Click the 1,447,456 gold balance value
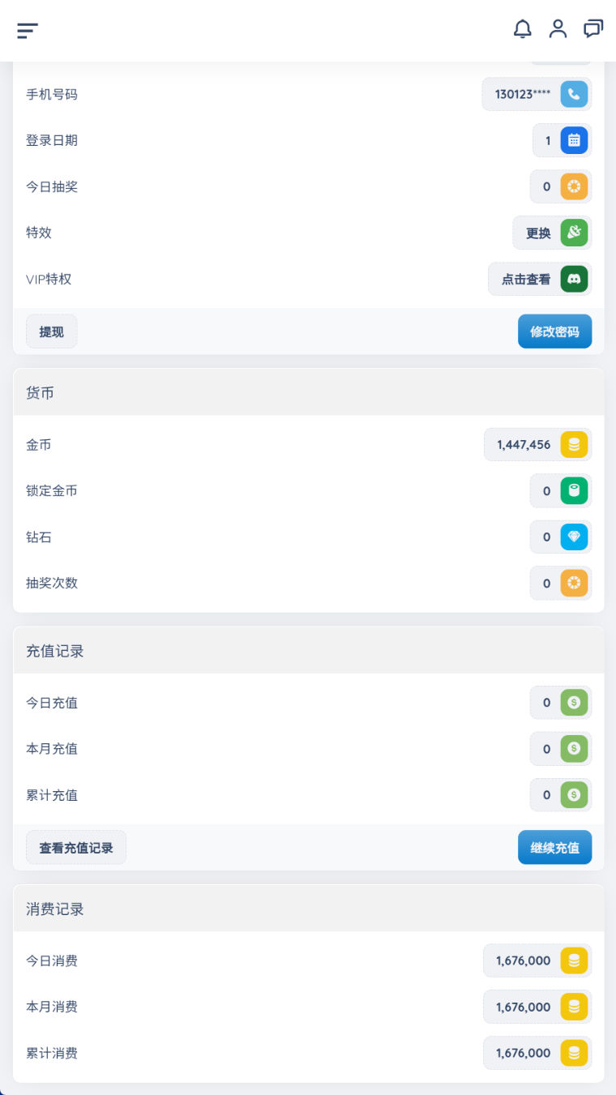Screen dimensions: 616x1095 coord(524,445)
